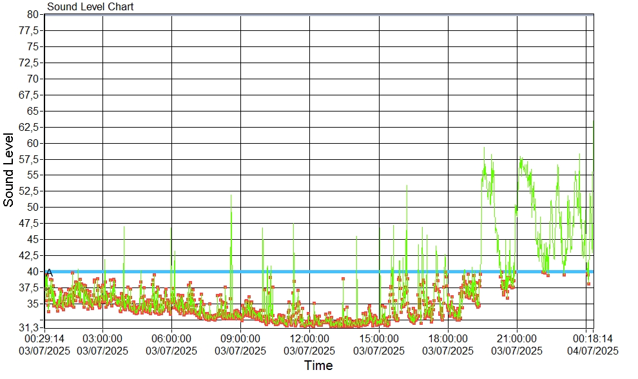
Task: Select the 31,3 minimum Y-axis label
Action: [30, 328]
